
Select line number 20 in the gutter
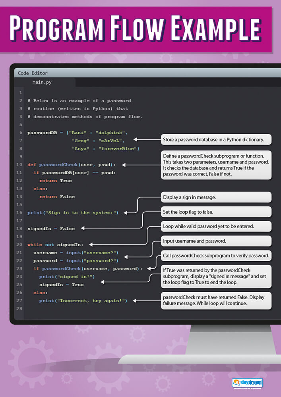[x=19, y=245]
